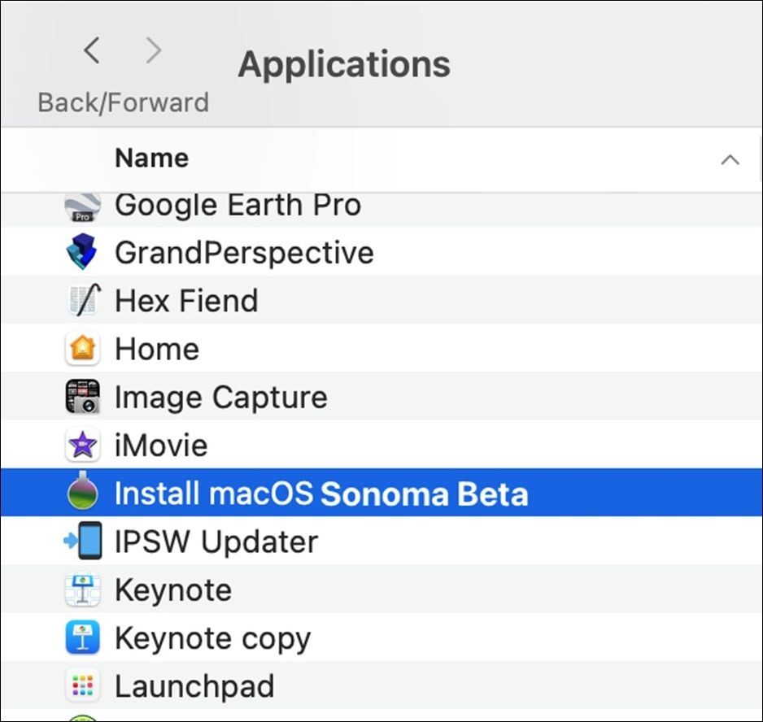
Task: Select the IPSW Updater icon
Action: [x=82, y=541]
